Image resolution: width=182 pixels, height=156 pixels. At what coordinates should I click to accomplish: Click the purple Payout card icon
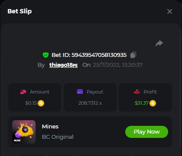(x=80, y=92)
